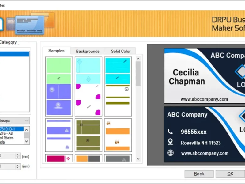Click the card size list scroll down arrow
The height and width of the screenshot is (184, 245).
click(x=26, y=141)
